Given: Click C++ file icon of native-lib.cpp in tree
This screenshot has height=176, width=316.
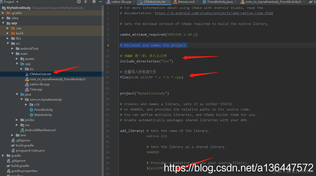Looking at the screenshot, I should 27,84.
